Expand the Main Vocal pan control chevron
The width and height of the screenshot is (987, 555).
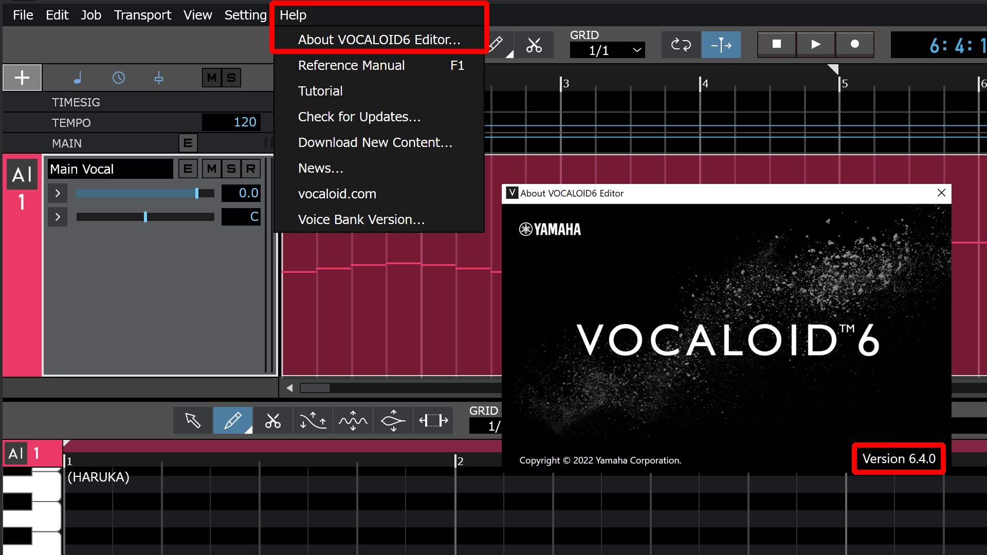pos(57,216)
